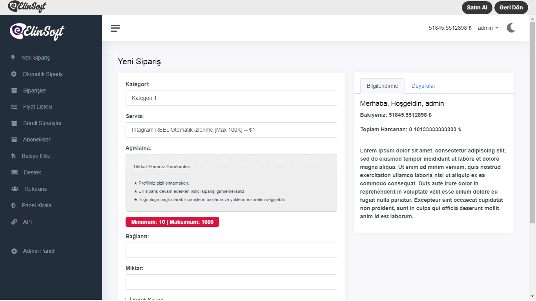This screenshot has width=536, height=301.
Task: Toggle dark mode with the moon icon
Action: coord(511,28)
